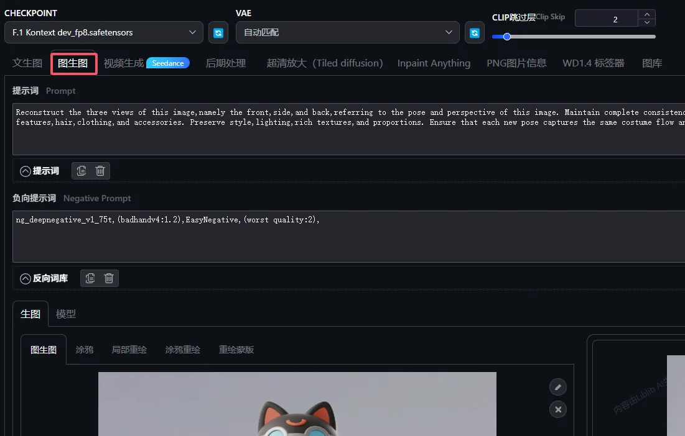The height and width of the screenshot is (436, 685).
Task: Switch to the 重绘蒙版 mode tab
Action: [236, 350]
